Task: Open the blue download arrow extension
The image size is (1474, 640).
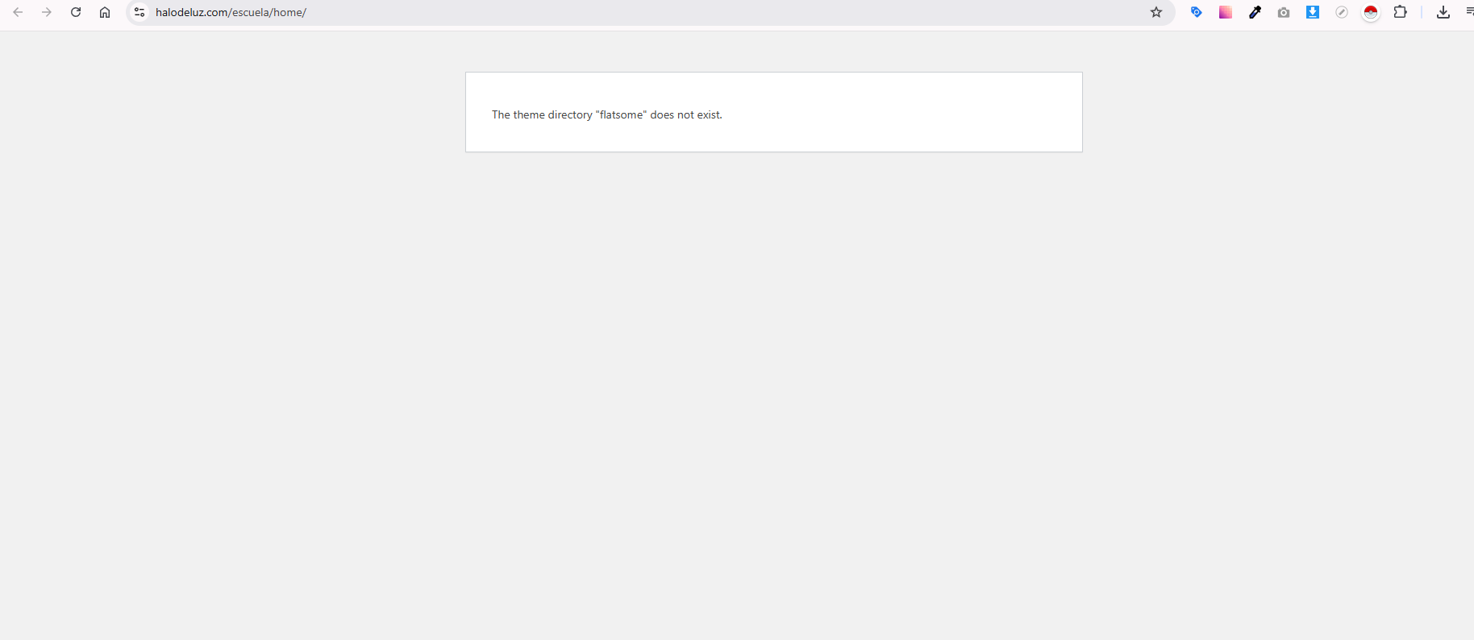Action: [1313, 12]
